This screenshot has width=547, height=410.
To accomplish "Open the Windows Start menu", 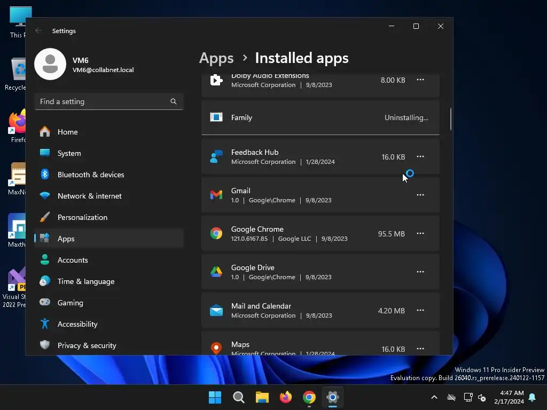I will (215, 397).
